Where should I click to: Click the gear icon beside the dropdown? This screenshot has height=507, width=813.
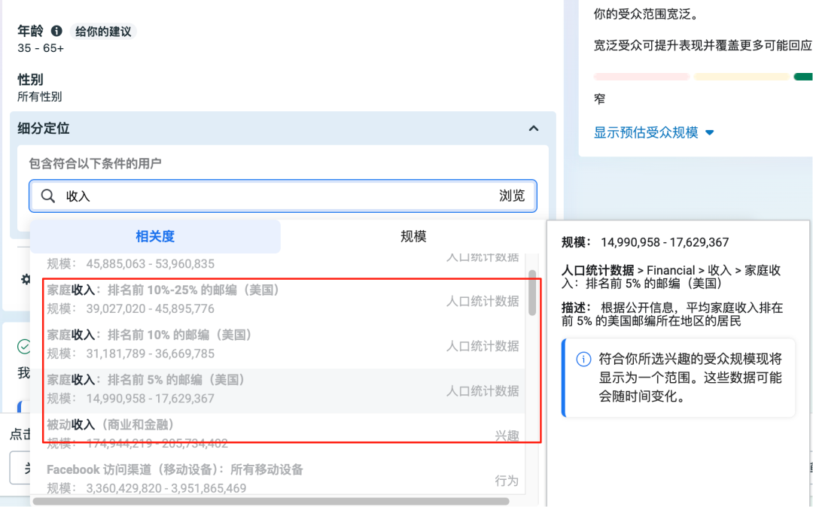click(x=26, y=280)
